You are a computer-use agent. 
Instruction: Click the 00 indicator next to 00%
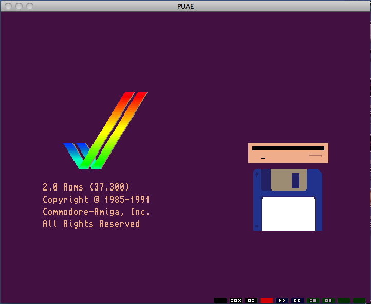(x=251, y=301)
